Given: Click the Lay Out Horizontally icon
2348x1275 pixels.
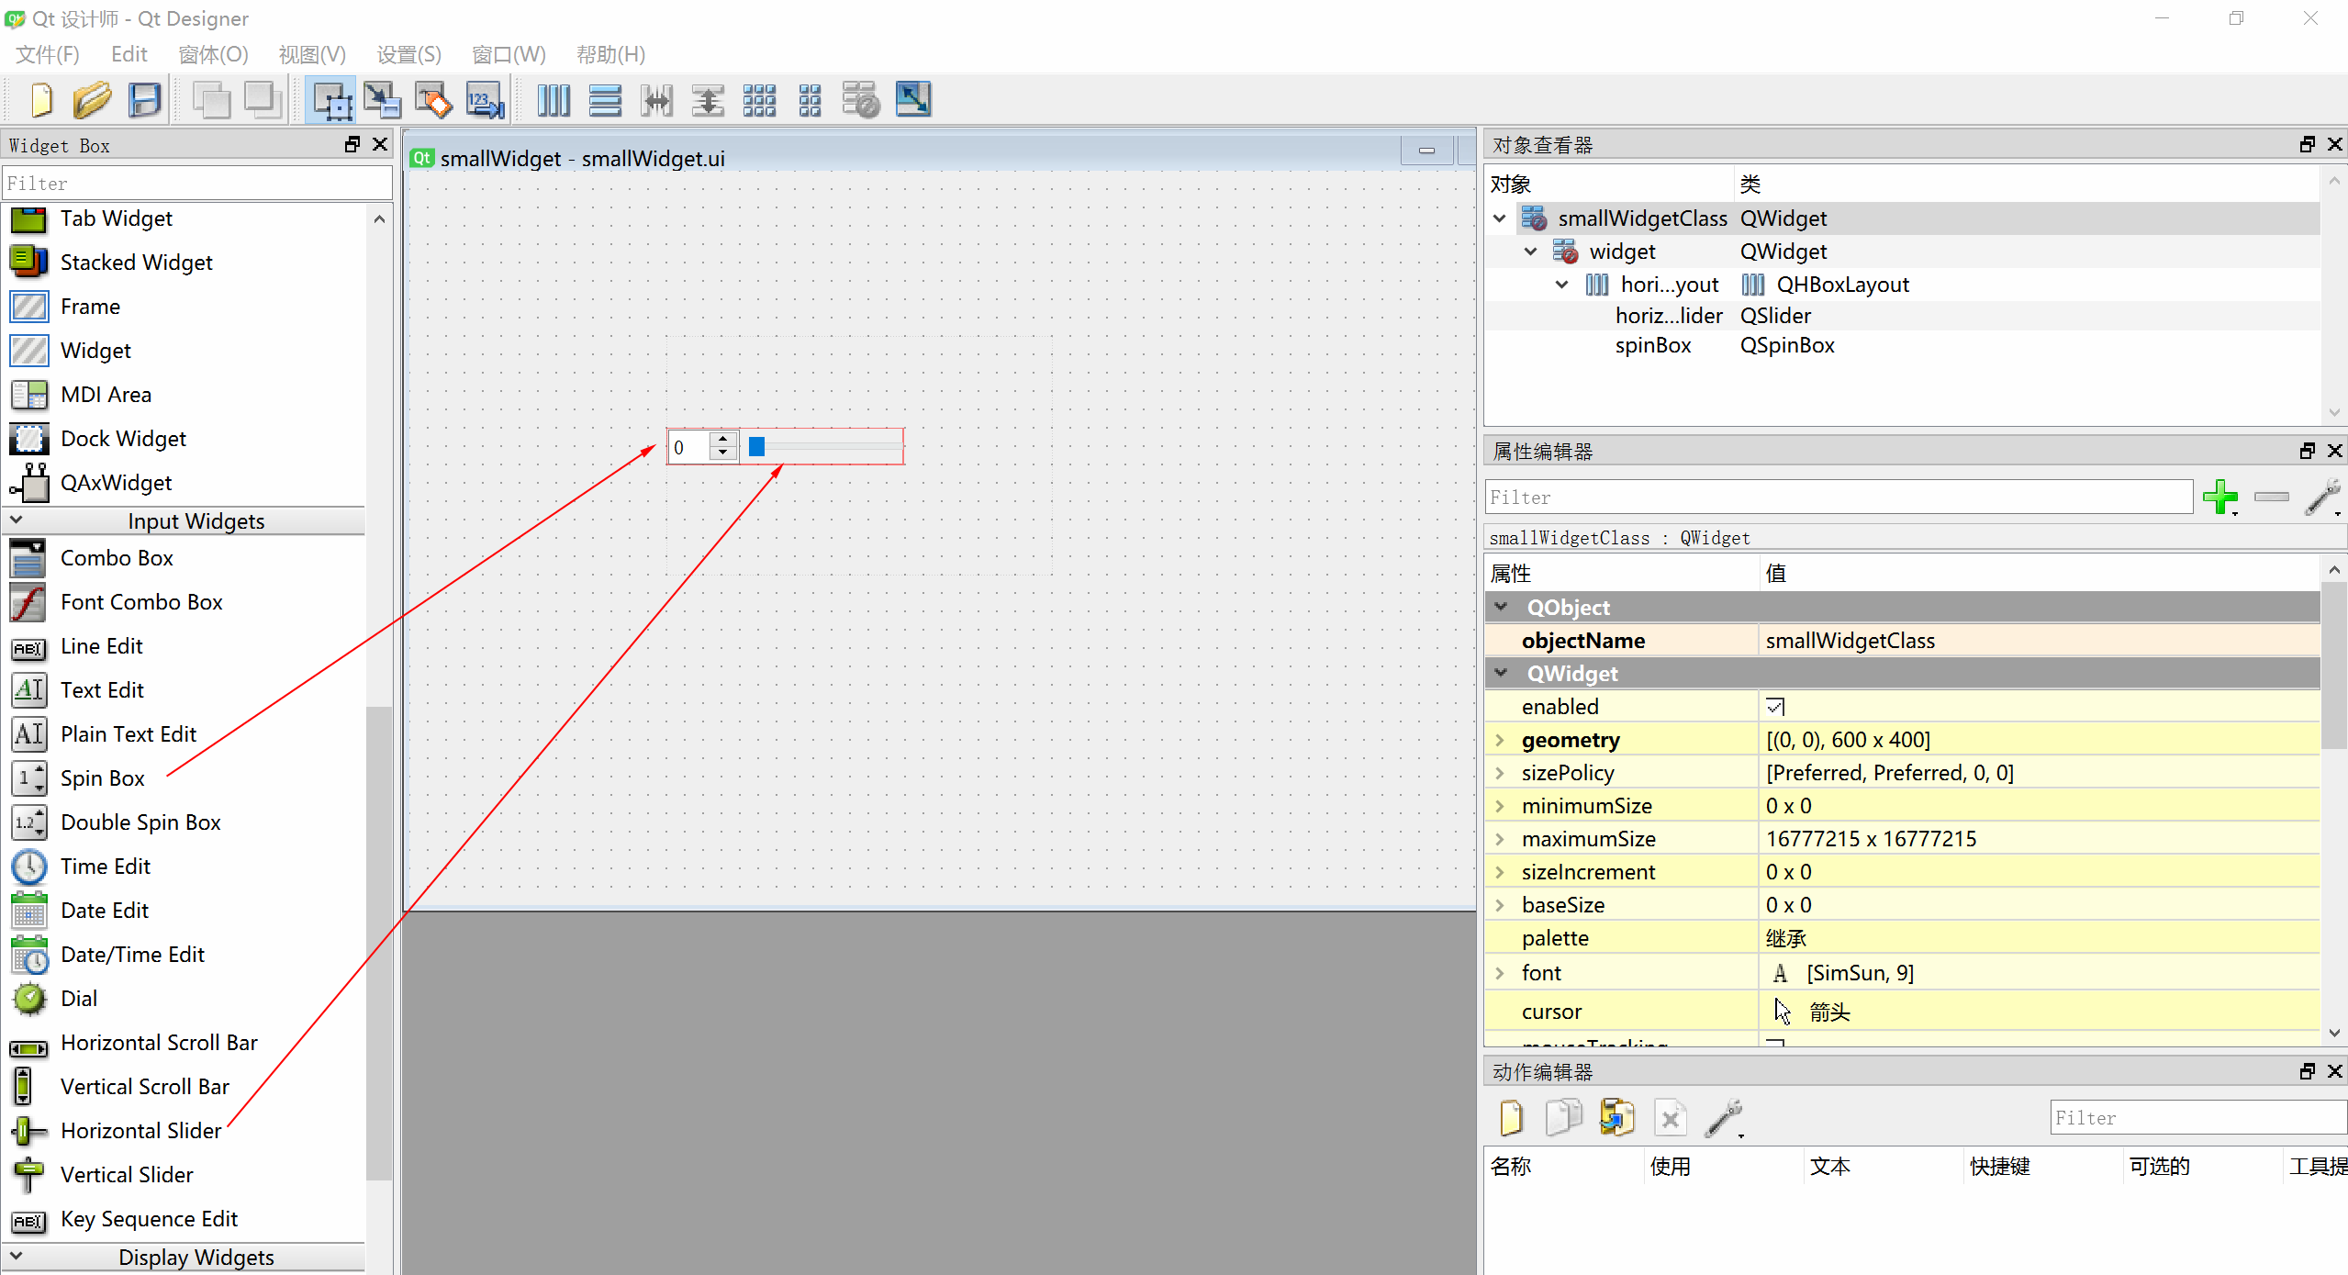Looking at the screenshot, I should click(553, 100).
